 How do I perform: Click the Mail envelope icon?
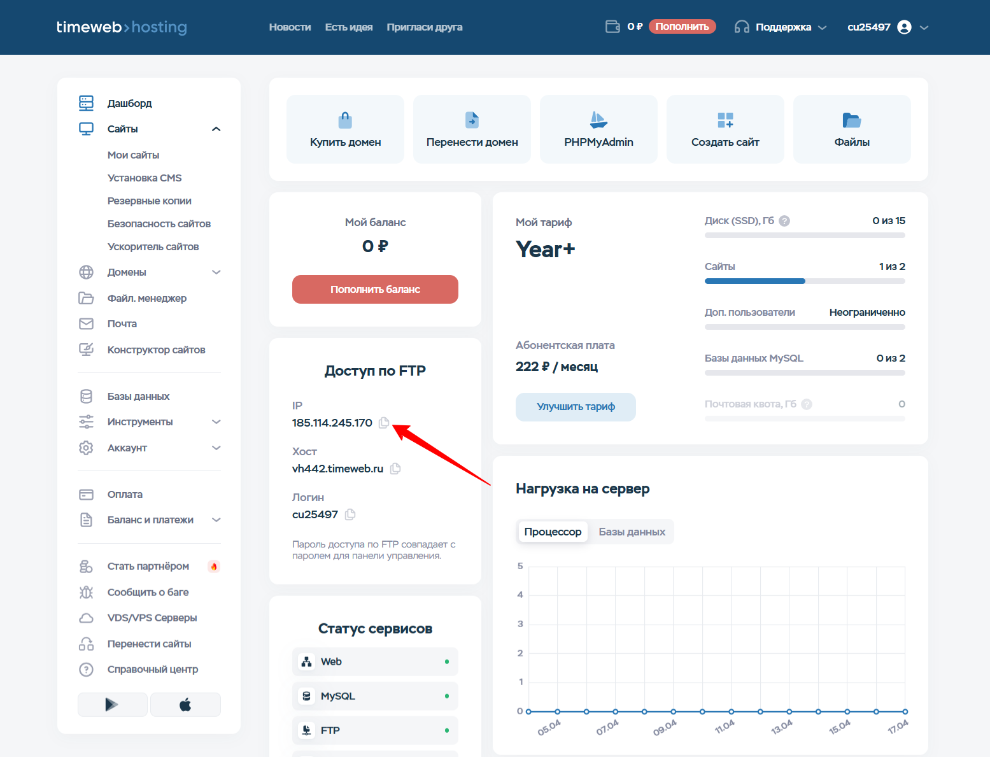point(86,323)
